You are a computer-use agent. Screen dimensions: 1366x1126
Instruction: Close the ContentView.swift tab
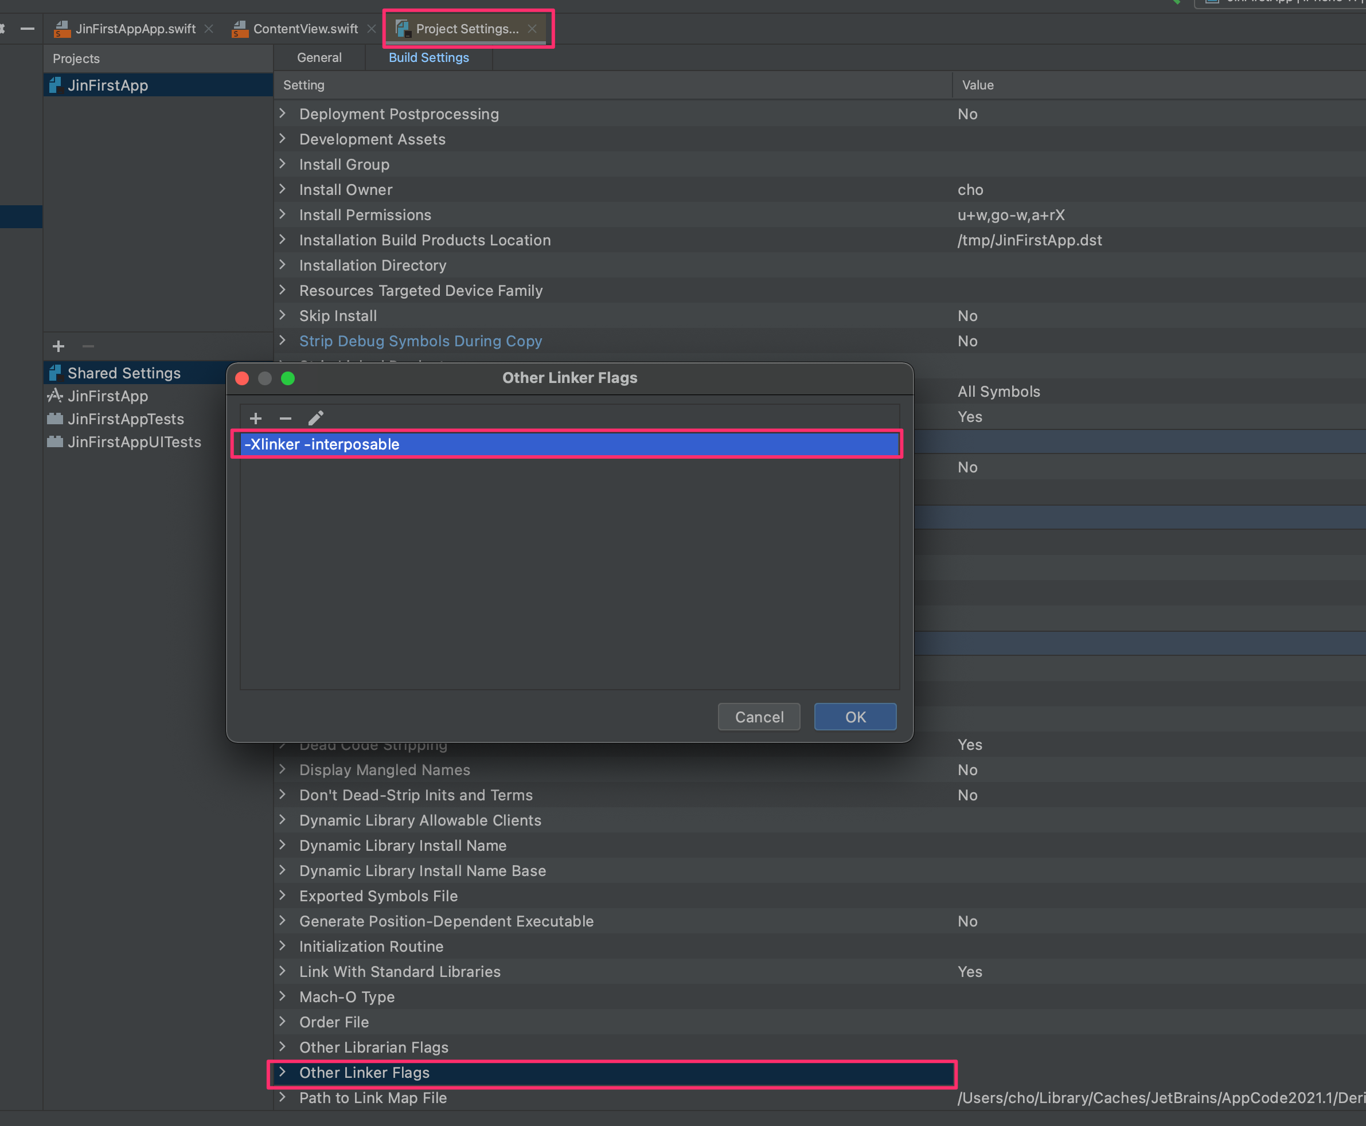pyautogui.click(x=372, y=29)
